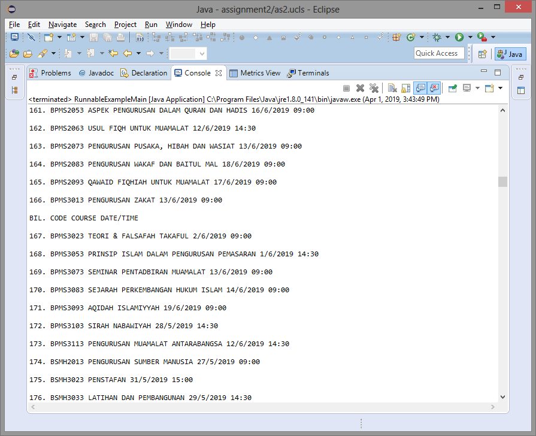Click the binary 010 file icon

[x=140, y=37]
